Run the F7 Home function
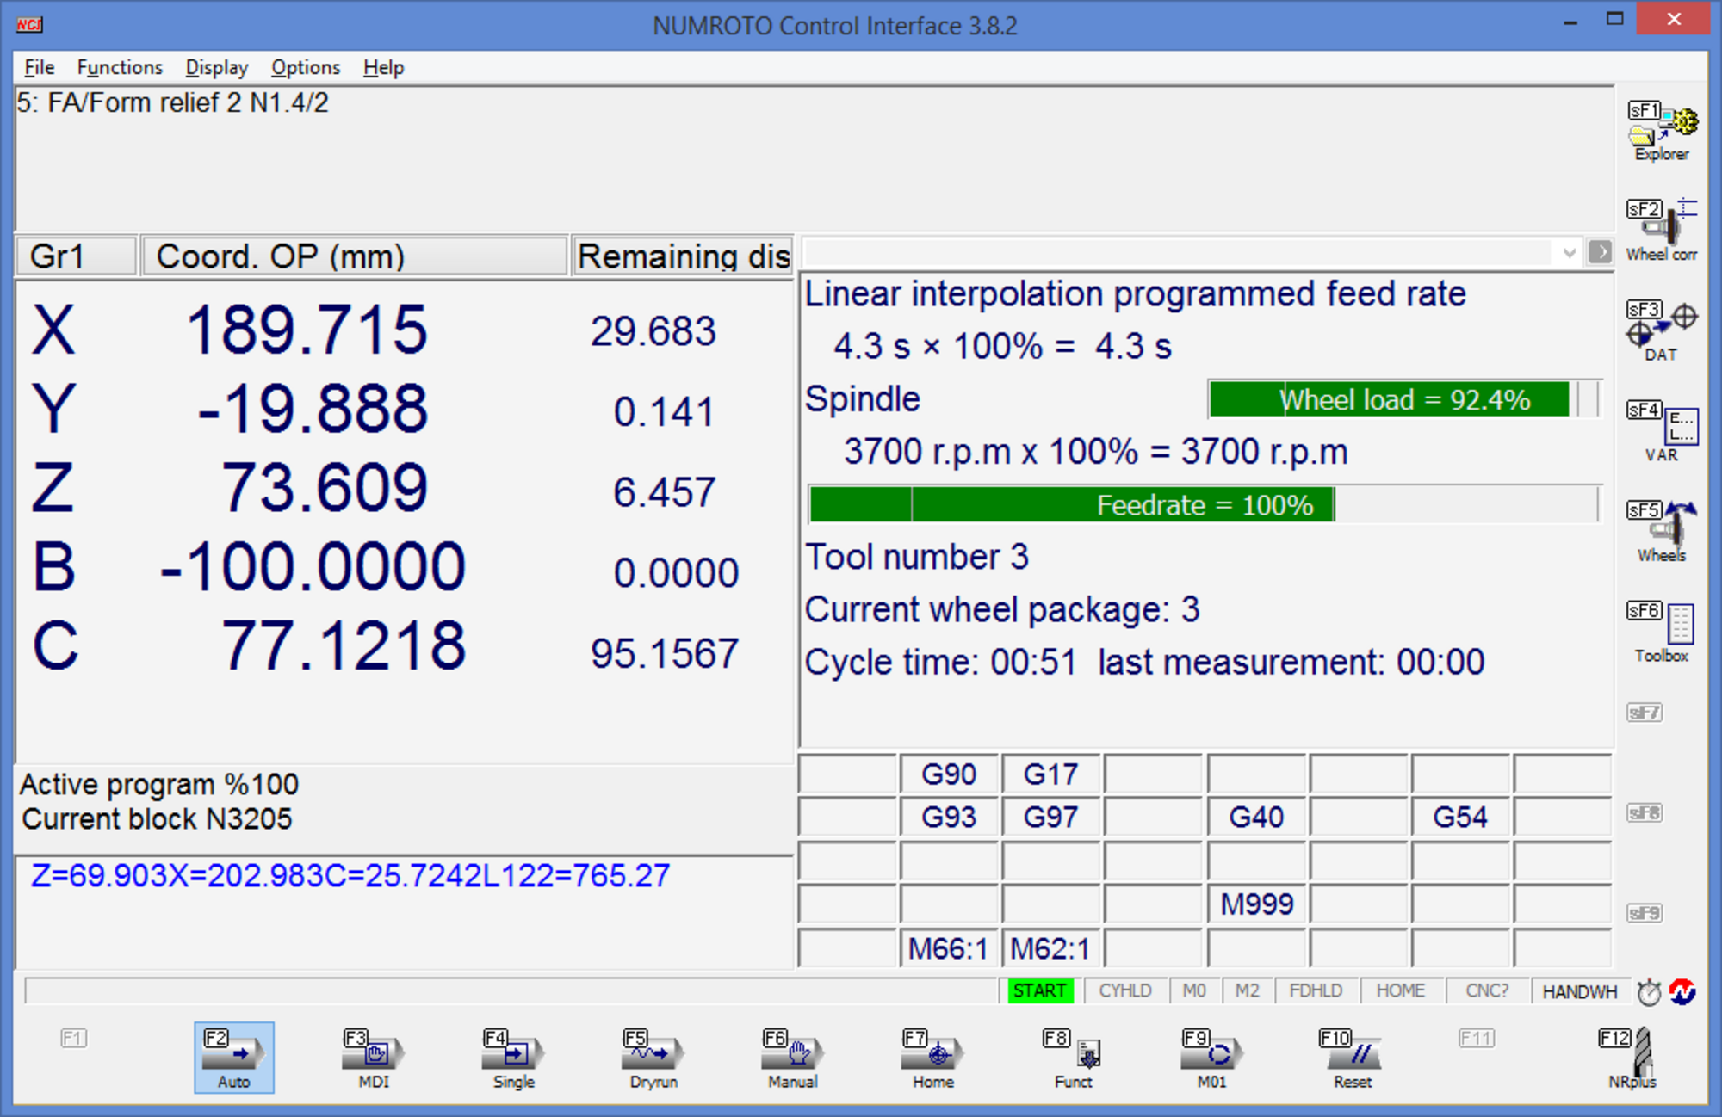The width and height of the screenshot is (1722, 1117). coord(933,1058)
